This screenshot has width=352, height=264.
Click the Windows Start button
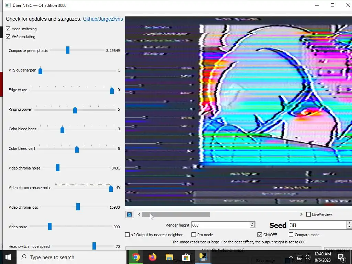coord(8,257)
